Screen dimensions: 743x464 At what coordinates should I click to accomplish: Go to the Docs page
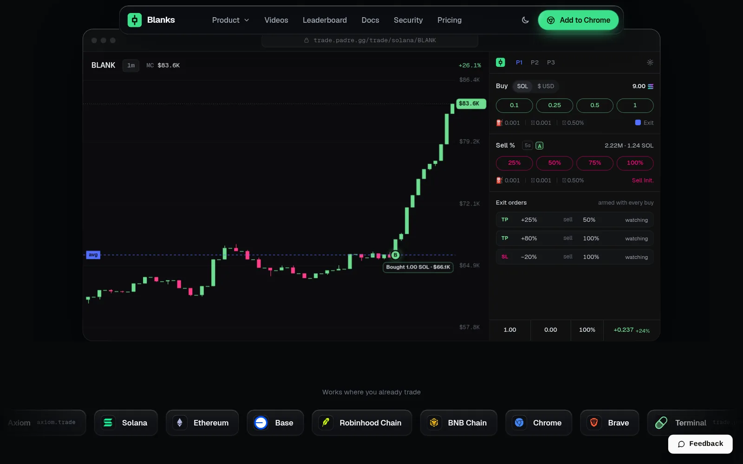point(370,20)
